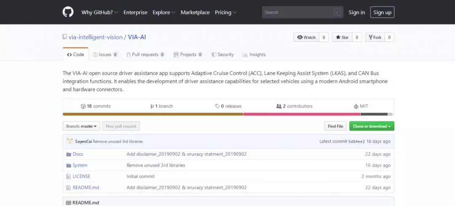This screenshot has height=206, width=455.
Task: Focus the Search input field
Action: pyautogui.click(x=302, y=12)
